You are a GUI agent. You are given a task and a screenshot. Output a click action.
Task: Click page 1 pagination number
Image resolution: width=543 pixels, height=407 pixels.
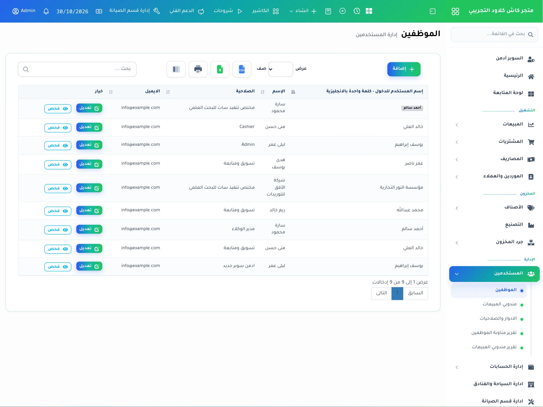tap(397, 293)
